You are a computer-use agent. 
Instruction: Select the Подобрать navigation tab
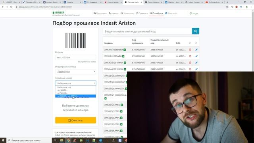(156, 13)
